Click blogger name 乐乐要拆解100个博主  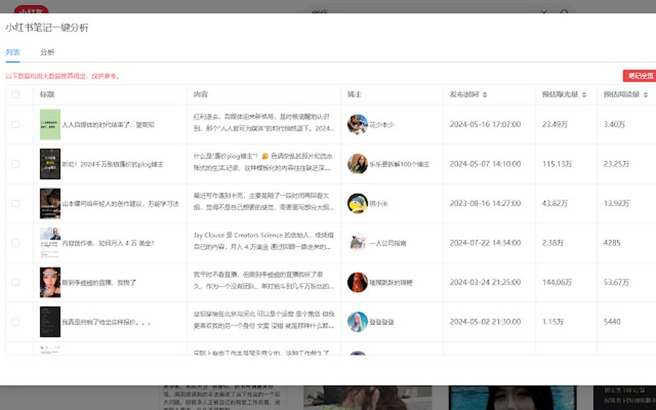tap(399, 165)
